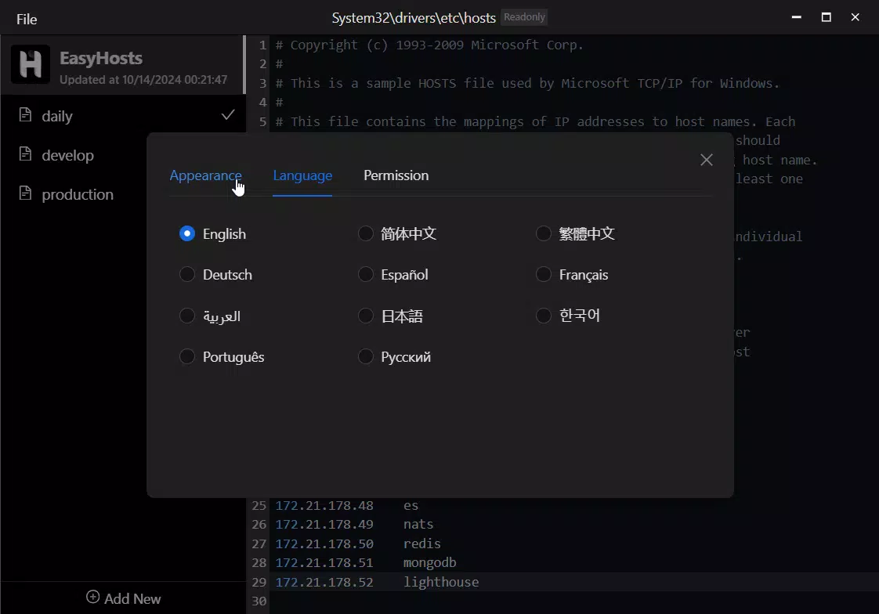Select the daily hosts profile

coord(123,116)
